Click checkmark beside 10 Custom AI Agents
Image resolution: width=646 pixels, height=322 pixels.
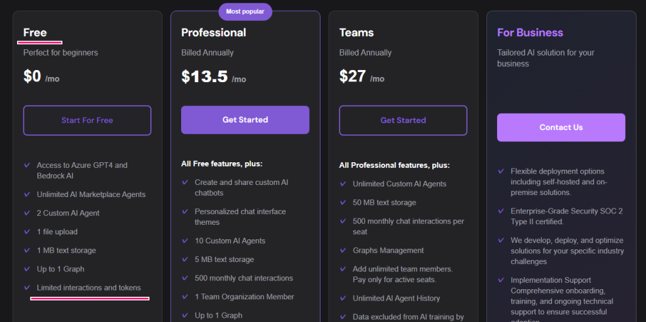pyautogui.click(x=185, y=241)
